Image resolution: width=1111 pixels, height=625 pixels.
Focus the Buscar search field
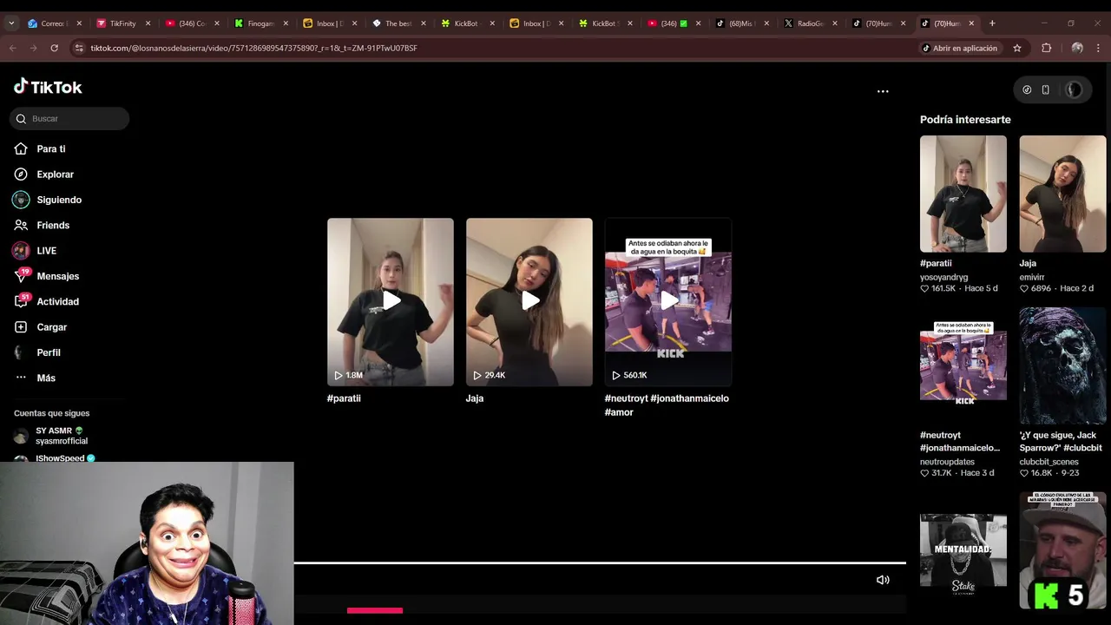69,119
